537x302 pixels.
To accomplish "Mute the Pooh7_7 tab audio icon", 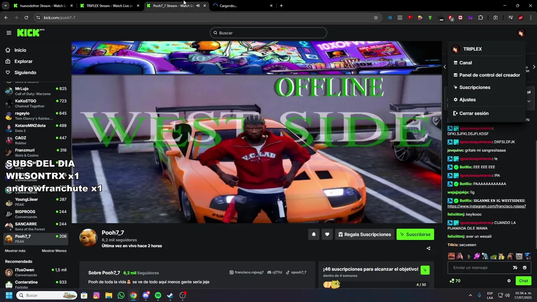I will pos(198,6).
